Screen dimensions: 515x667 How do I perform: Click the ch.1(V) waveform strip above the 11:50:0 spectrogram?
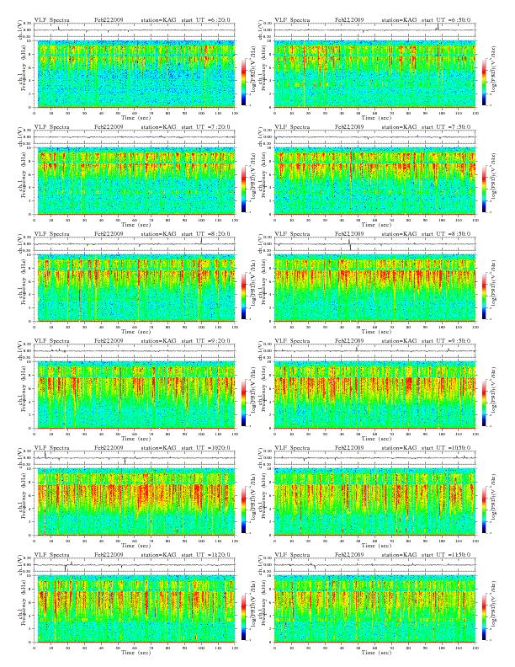point(374,565)
